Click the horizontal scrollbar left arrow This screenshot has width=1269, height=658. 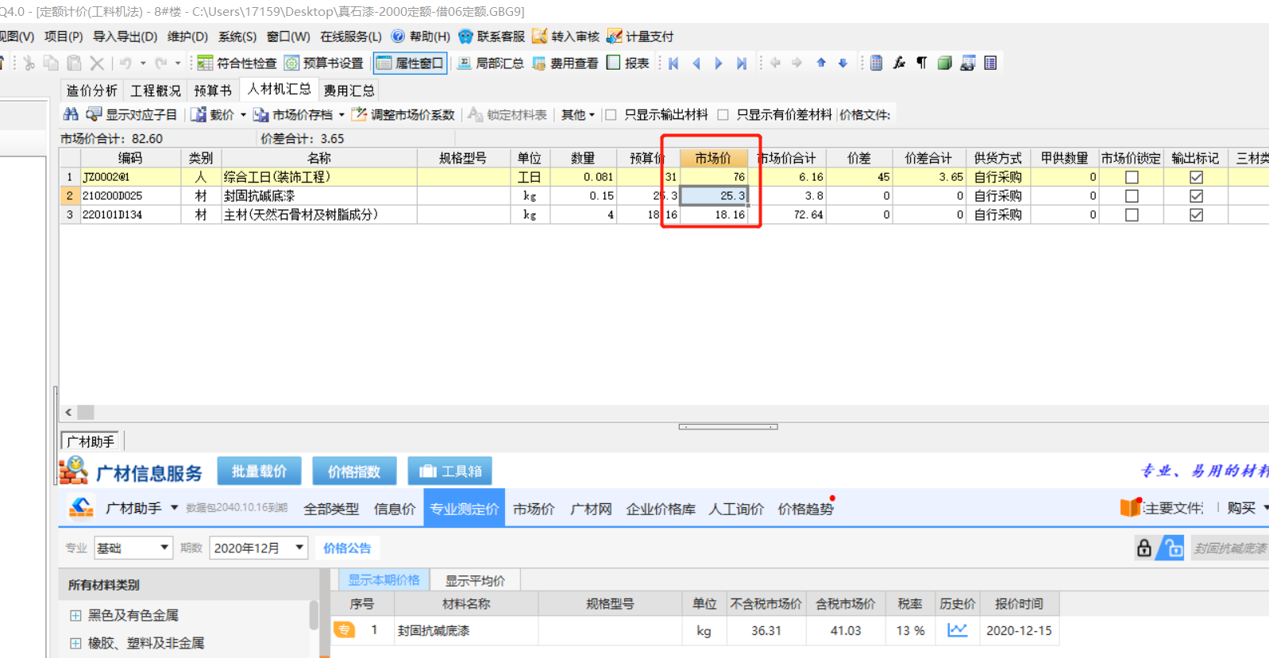click(x=69, y=412)
